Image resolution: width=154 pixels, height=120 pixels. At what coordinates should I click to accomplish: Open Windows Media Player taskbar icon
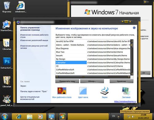pos(40,117)
